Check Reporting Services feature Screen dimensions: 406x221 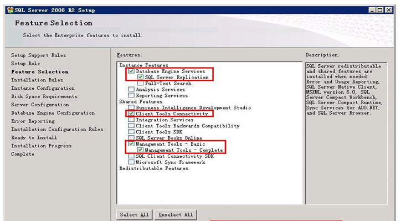131,95
